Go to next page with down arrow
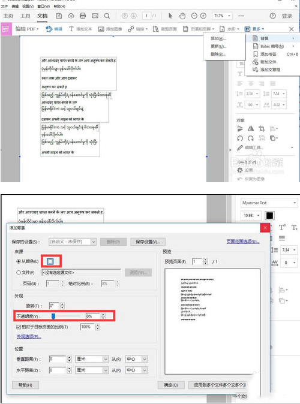Image resolution: width=300 pixels, height=404 pixels. 134,16
